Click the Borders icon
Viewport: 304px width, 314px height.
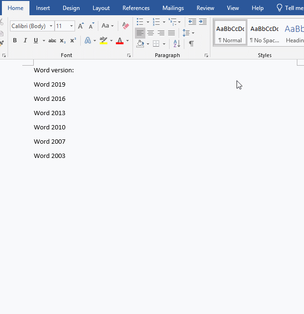coord(156,44)
